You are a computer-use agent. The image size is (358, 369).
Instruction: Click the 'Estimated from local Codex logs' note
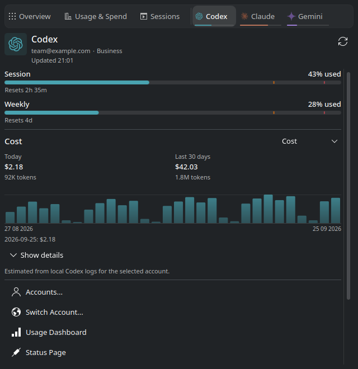coord(87,271)
